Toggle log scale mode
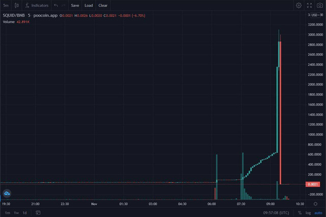326x217 pixels. [x=308, y=212]
